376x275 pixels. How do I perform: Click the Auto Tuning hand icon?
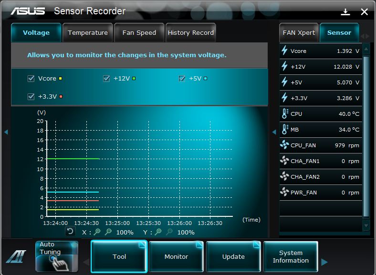click(58, 263)
